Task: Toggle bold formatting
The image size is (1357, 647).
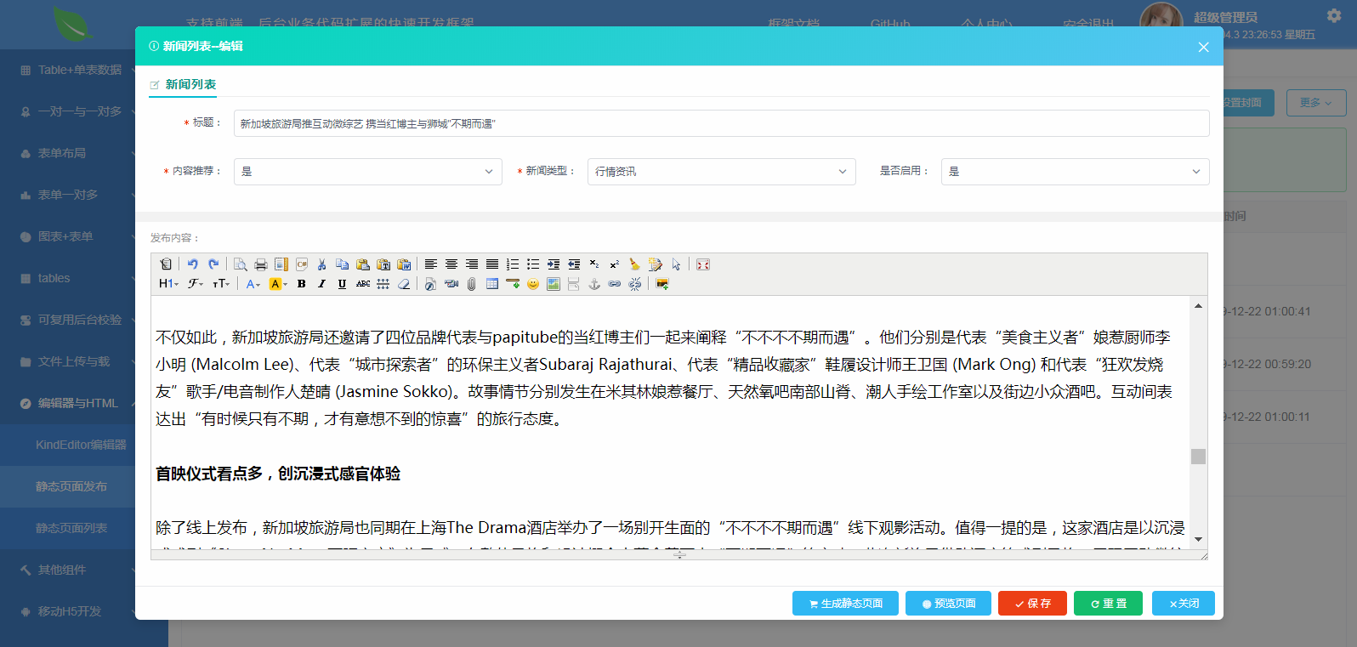Action: pos(302,284)
